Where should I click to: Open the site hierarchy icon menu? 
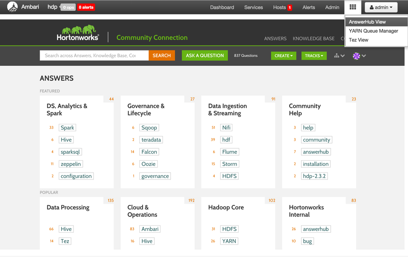pos(339,56)
